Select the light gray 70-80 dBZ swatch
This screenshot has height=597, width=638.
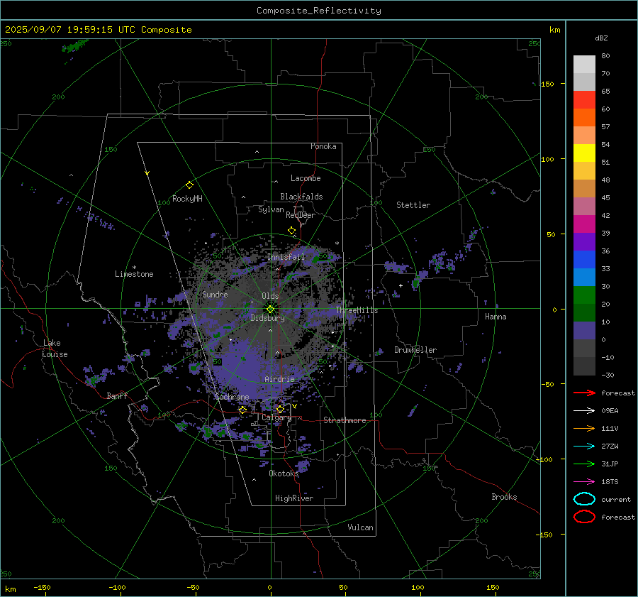(x=584, y=65)
